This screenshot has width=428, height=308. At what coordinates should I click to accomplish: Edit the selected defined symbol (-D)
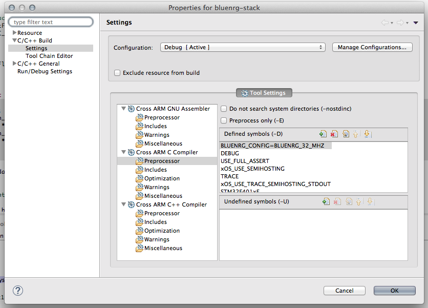click(346, 134)
